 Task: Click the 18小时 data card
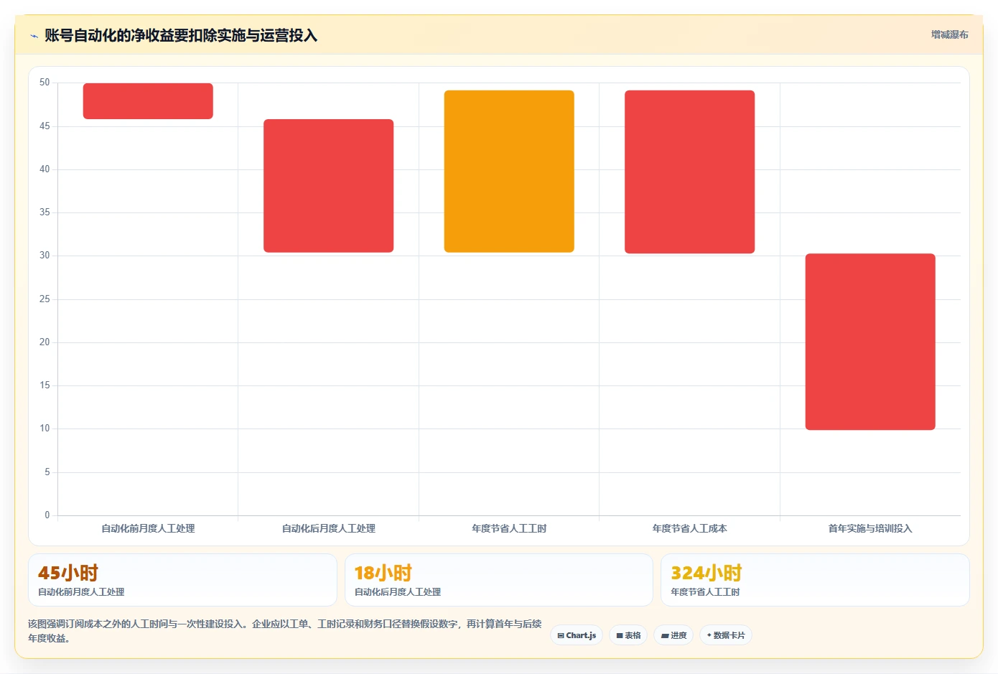tap(499, 580)
